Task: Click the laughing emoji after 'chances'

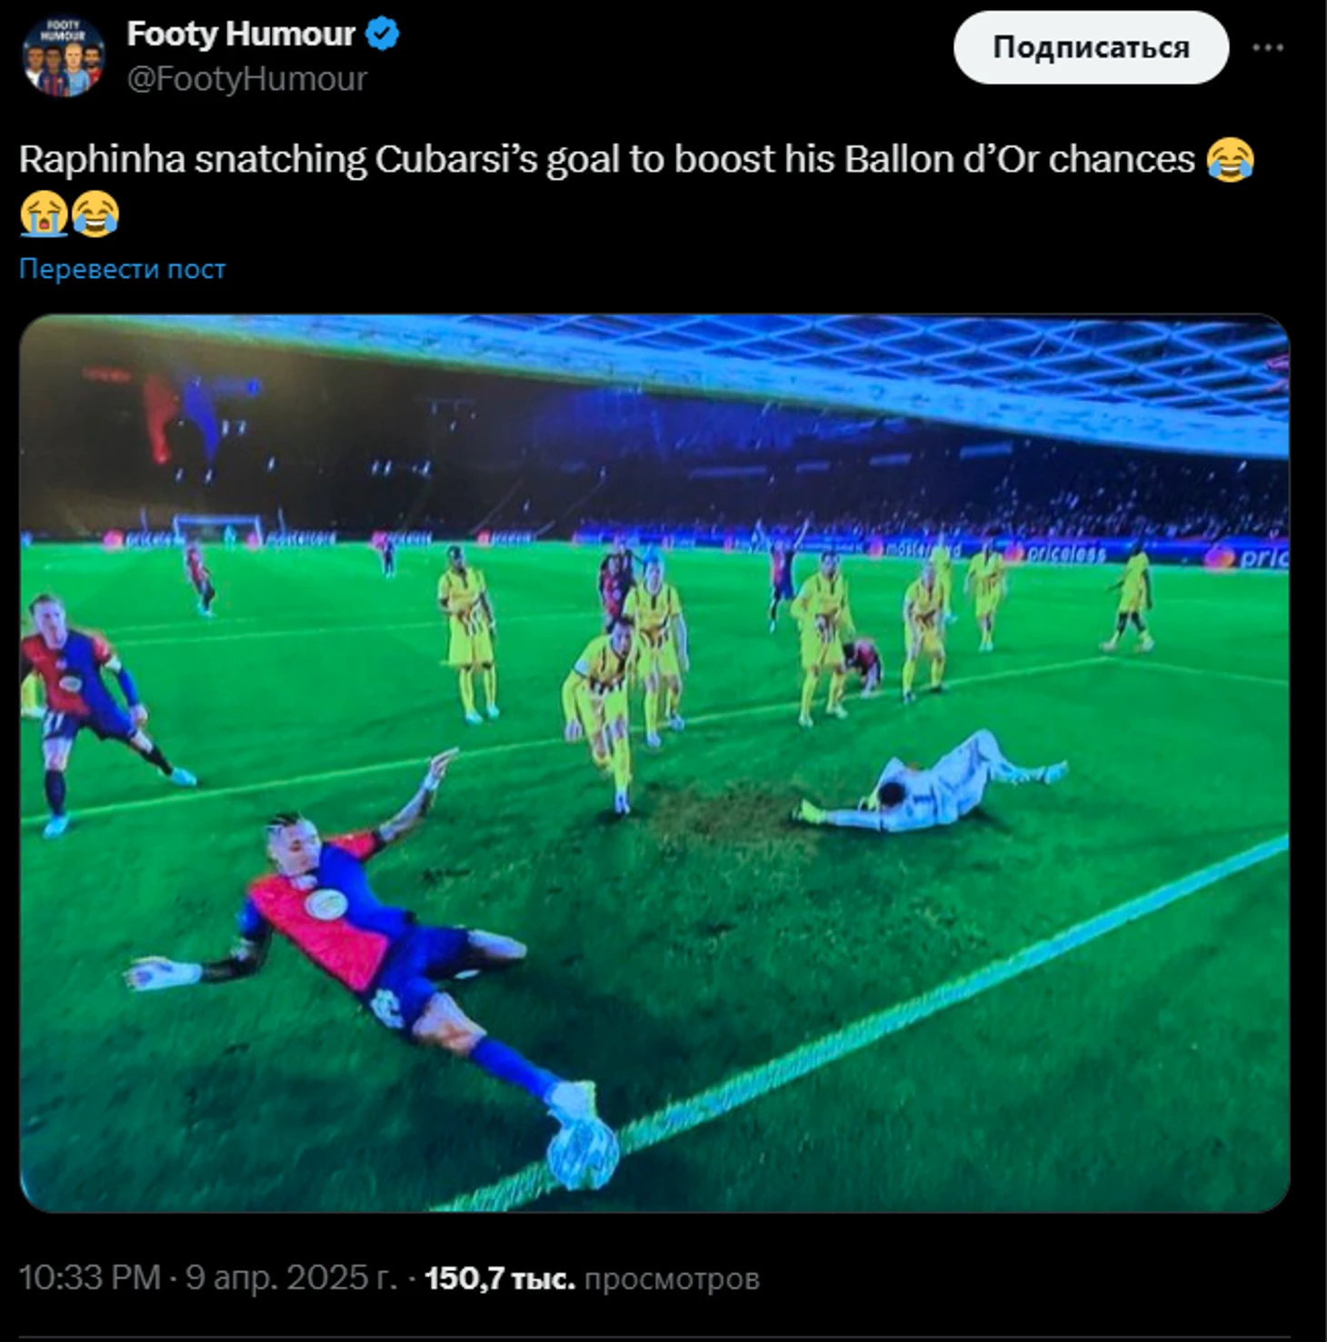Action: coord(1231,160)
